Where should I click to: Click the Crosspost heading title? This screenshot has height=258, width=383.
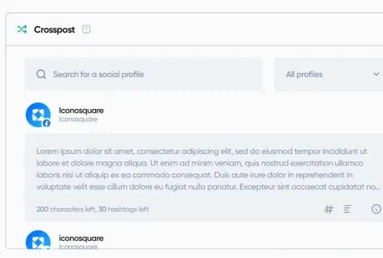point(54,29)
